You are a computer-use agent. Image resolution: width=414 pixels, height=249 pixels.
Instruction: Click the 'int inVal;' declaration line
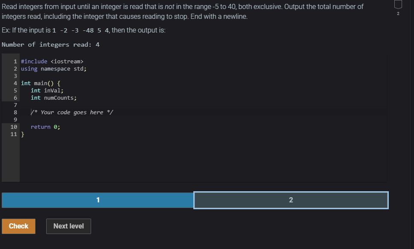47,90
